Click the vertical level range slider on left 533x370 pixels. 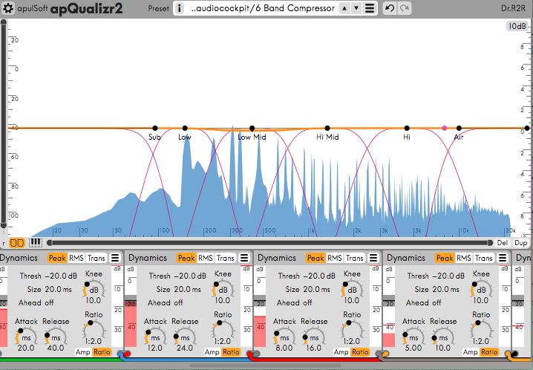click(x=4, y=124)
